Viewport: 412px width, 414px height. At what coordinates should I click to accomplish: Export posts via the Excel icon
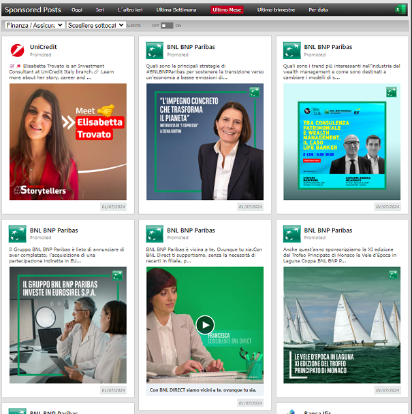400,10
